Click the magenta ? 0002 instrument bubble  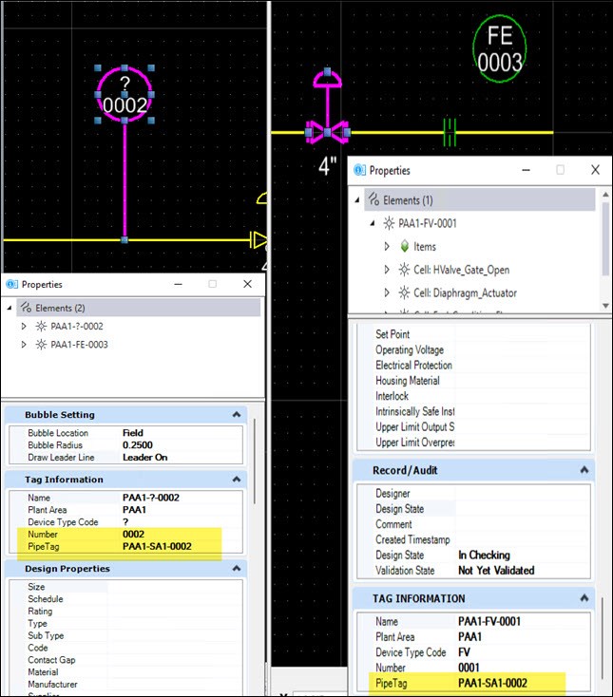125,95
